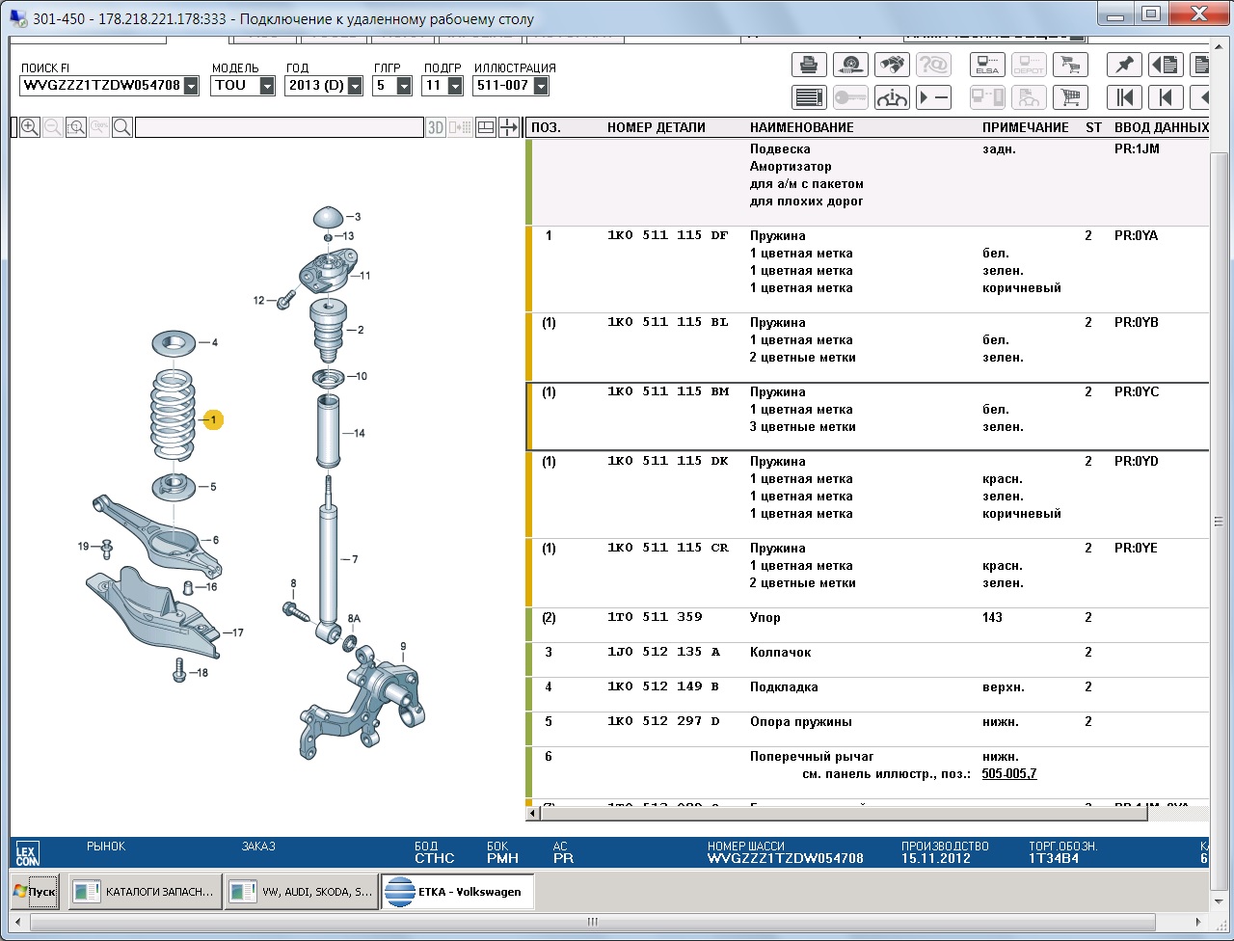Screen dimensions: 1234x941
Task: Open the Пуск start button
Action: tap(36, 892)
